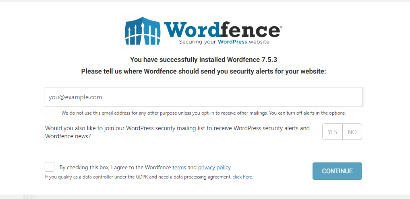Click the "successfully installed Wordfence 7.5.3" heading
The width and height of the screenshot is (410, 199).
click(x=203, y=60)
